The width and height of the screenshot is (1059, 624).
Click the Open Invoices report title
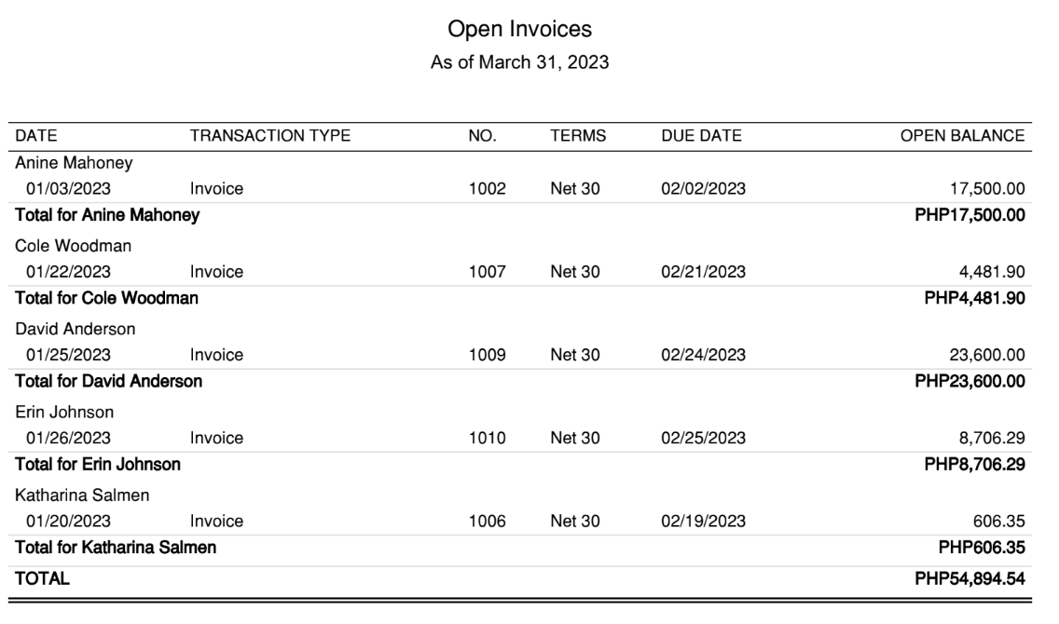click(x=519, y=30)
